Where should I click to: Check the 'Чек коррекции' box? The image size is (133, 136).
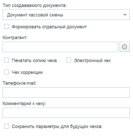[x=7, y=72]
